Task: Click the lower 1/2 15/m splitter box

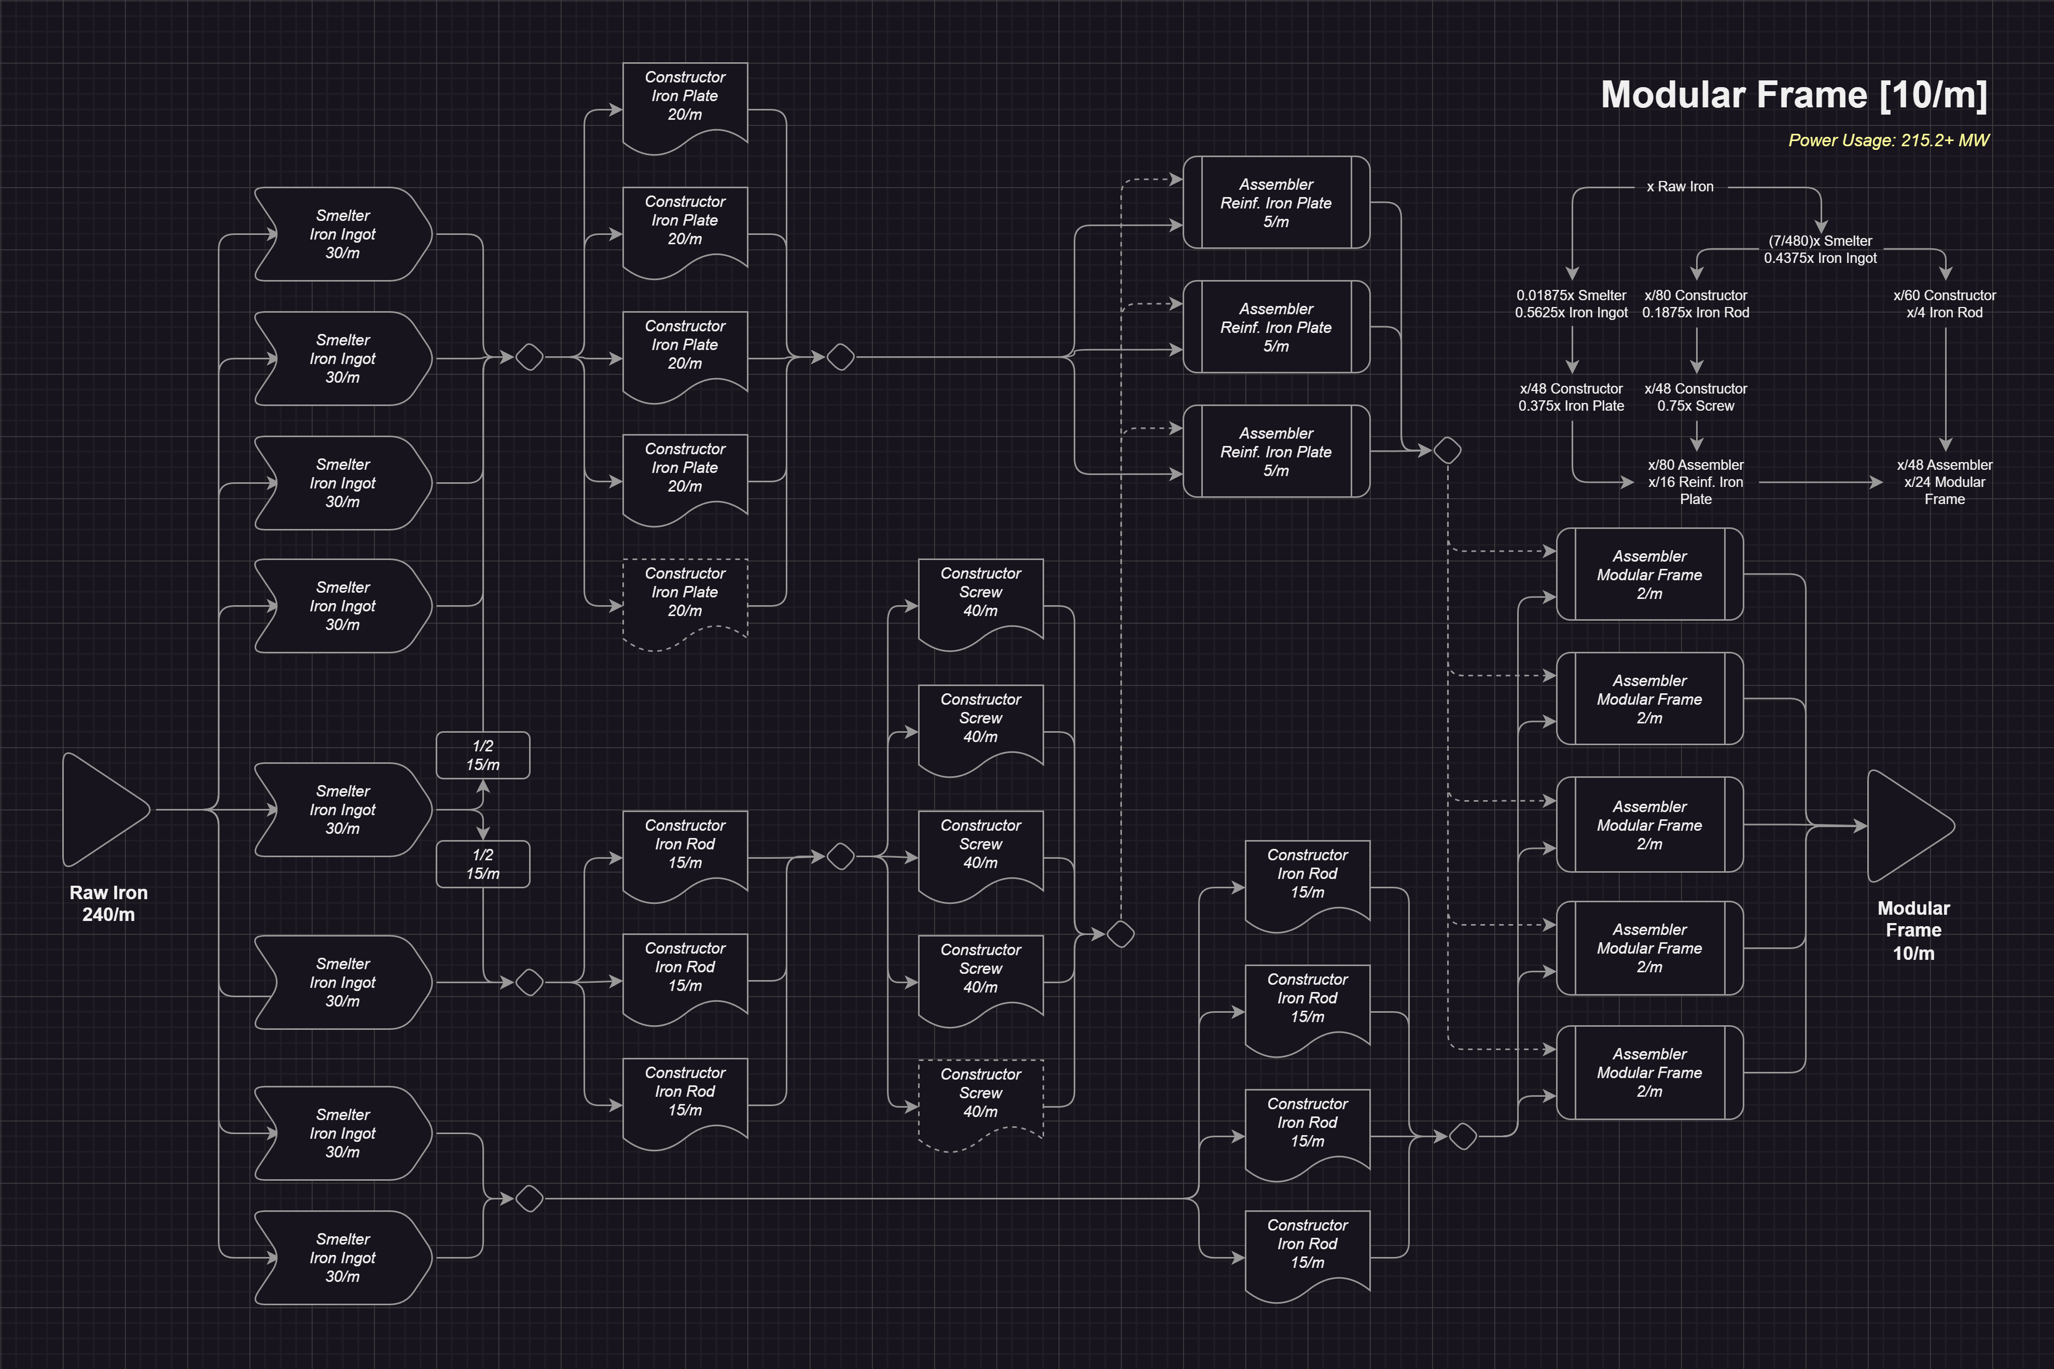Action: tap(483, 864)
